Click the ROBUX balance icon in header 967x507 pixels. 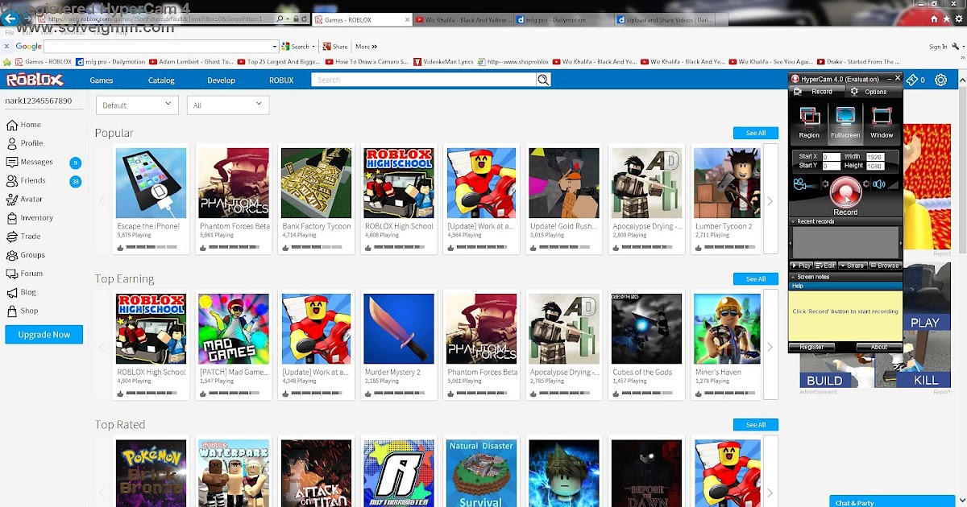[912, 80]
